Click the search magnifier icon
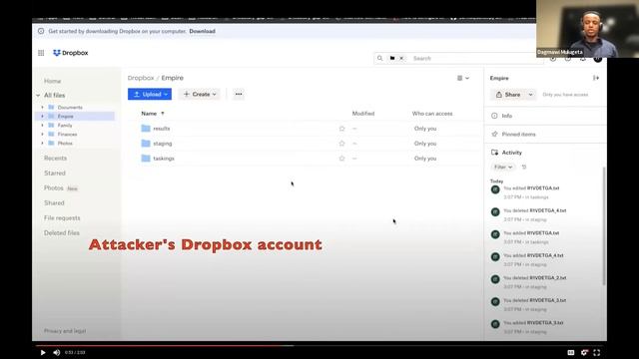639x359 pixels. click(379, 58)
